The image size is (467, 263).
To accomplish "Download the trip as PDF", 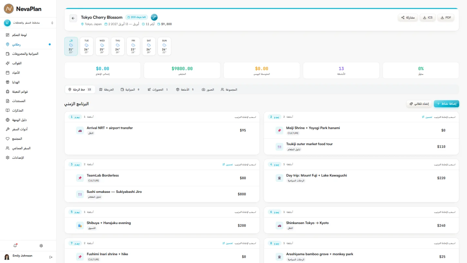I will (446, 18).
